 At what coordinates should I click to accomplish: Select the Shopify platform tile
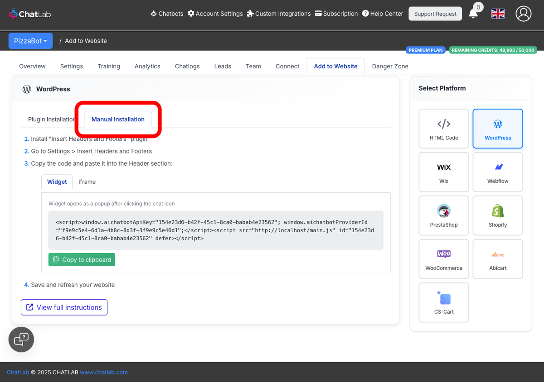point(498,215)
